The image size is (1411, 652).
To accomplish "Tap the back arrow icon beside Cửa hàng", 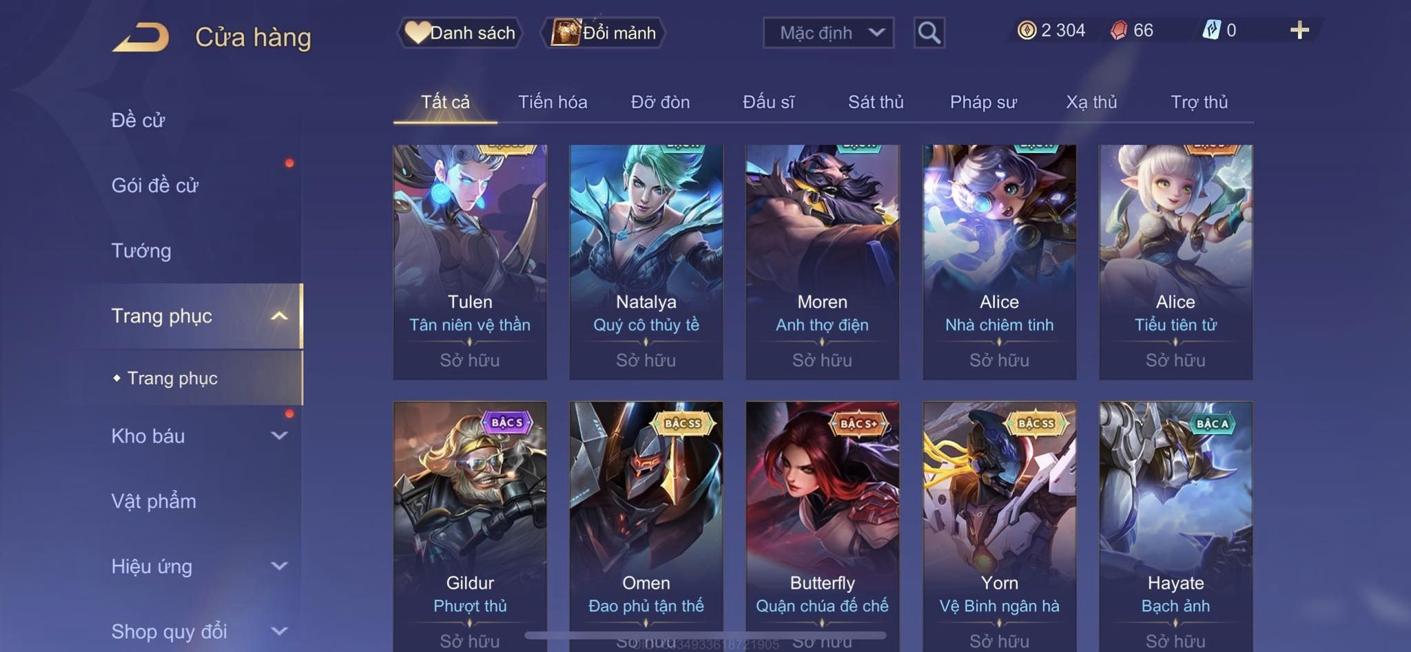I will [x=141, y=37].
